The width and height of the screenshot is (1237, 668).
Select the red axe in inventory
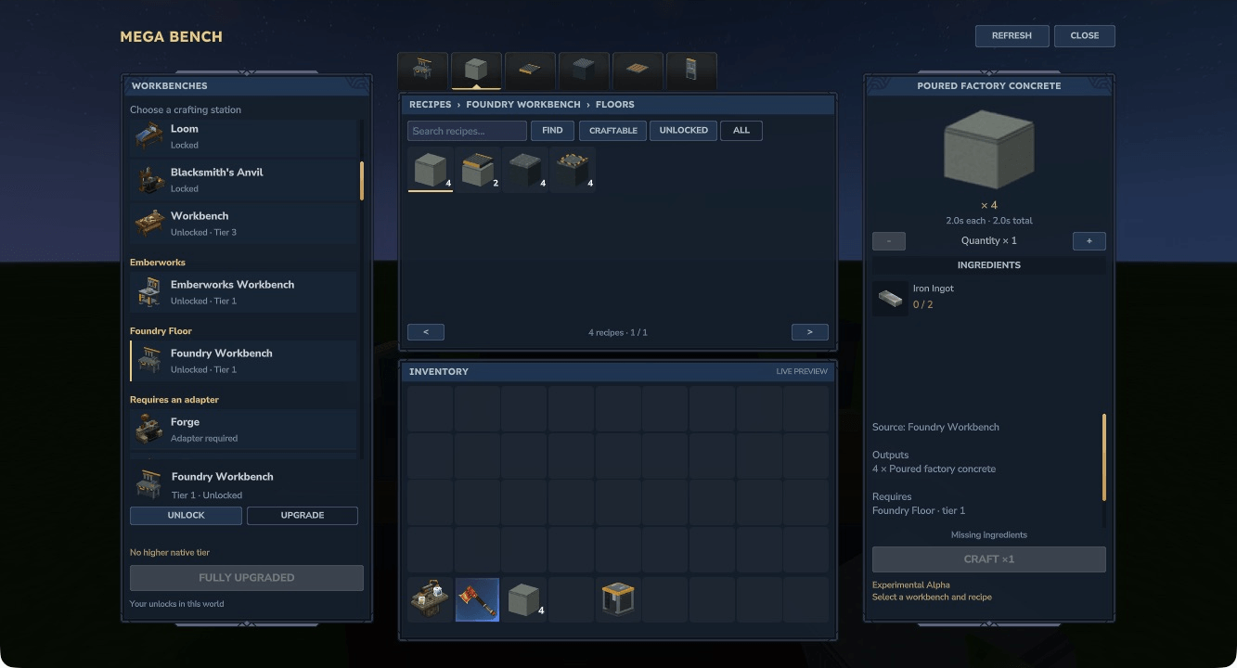coord(478,599)
